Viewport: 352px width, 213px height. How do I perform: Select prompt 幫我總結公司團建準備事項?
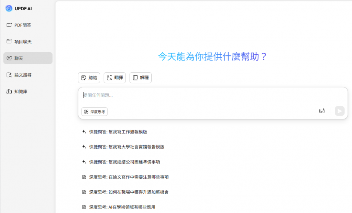121,162
